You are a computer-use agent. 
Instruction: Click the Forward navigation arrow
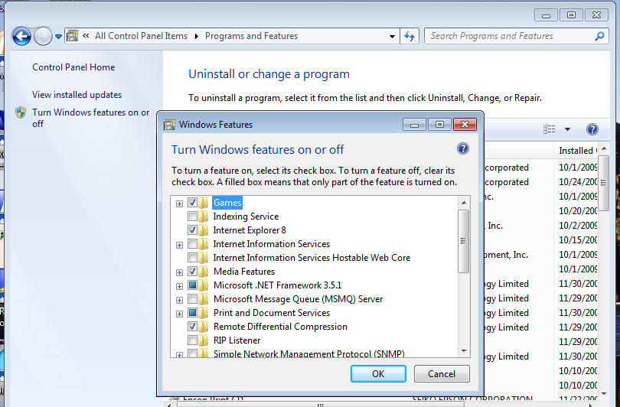(x=43, y=37)
